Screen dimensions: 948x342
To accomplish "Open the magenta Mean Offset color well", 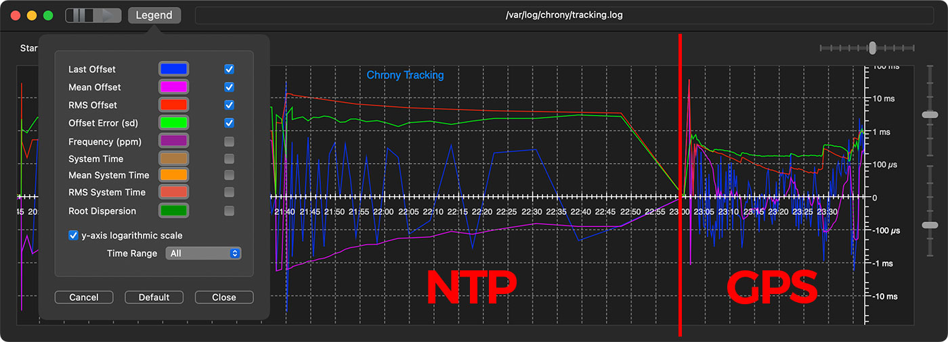I will click(173, 87).
